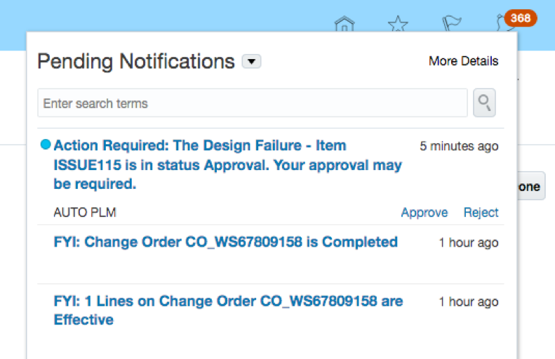The width and height of the screenshot is (555, 359).
Task: Expand the Pending Notifications dropdown arrow
Action: point(251,62)
